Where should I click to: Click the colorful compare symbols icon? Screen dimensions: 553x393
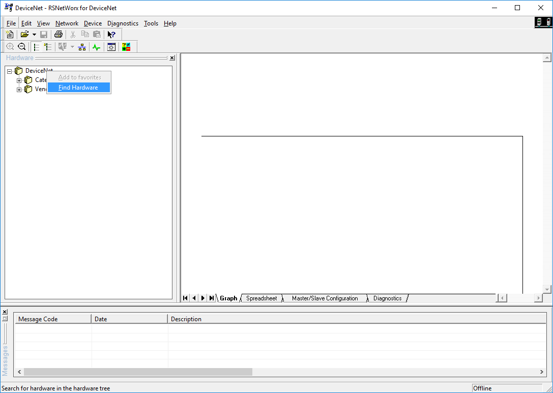click(126, 46)
